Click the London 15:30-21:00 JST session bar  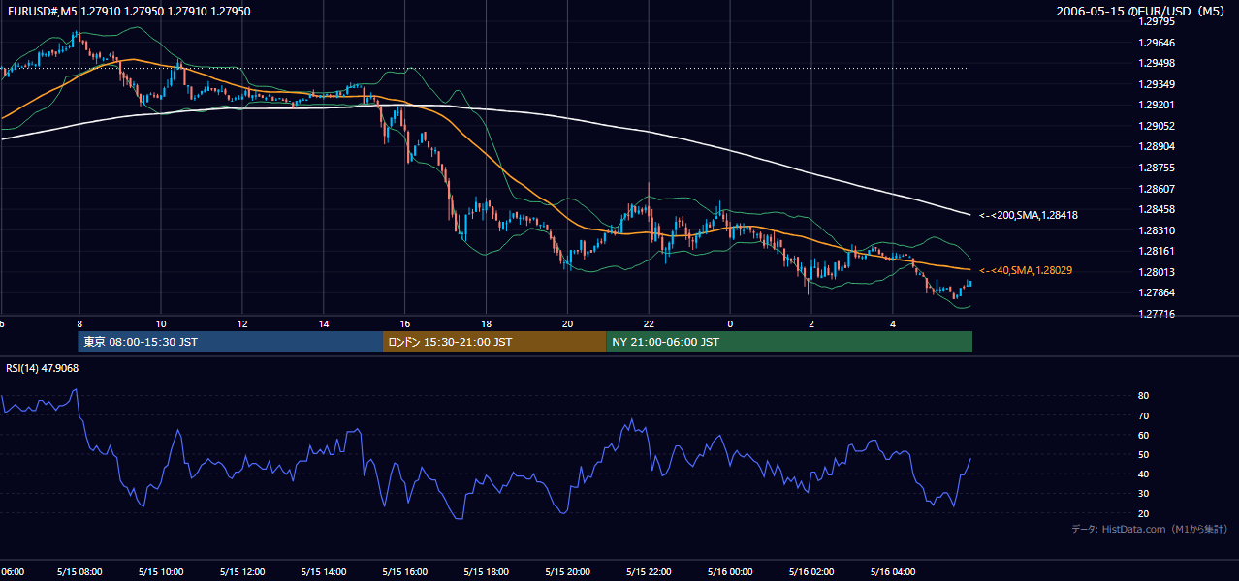point(494,342)
